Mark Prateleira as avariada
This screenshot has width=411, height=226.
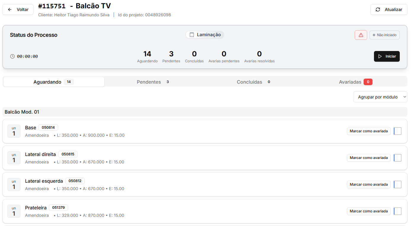click(368, 211)
